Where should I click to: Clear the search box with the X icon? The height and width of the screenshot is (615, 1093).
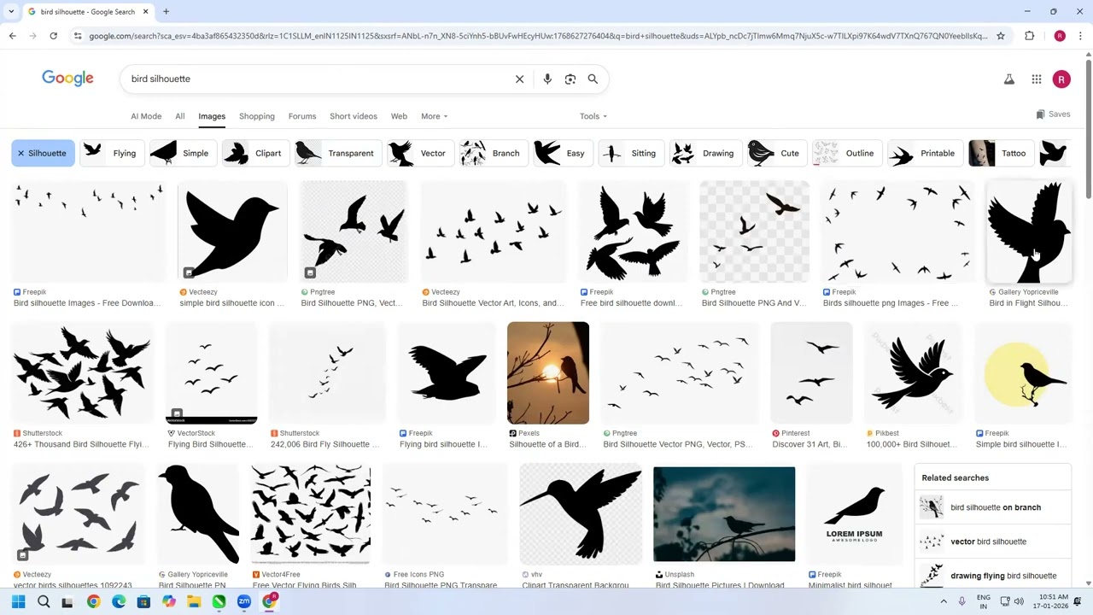point(519,79)
